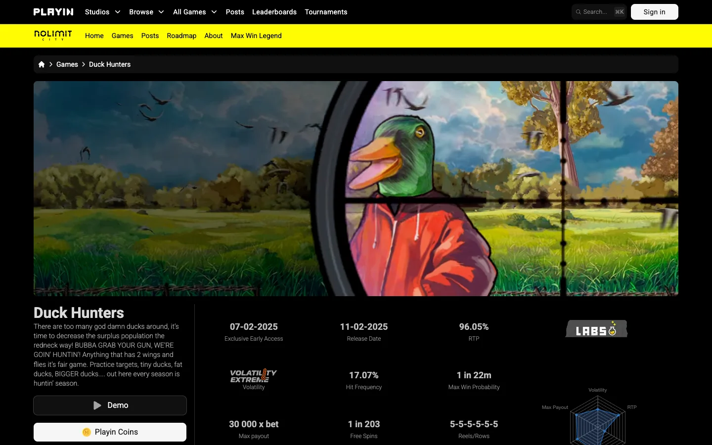712x445 pixels.
Task: Click the 1 in 203 Free Spins value
Action: [x=364, y=424]
